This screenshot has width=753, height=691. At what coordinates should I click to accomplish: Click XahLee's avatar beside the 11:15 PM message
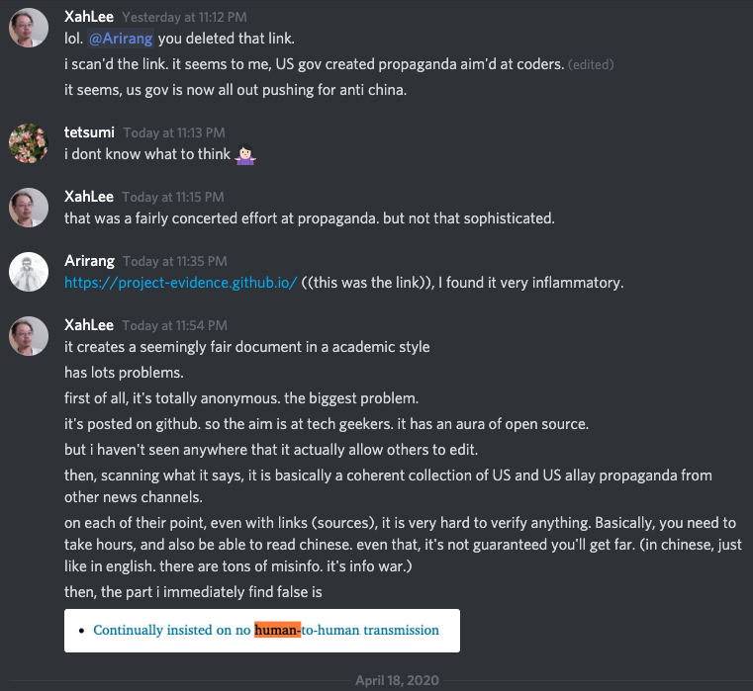coord(29,209)
